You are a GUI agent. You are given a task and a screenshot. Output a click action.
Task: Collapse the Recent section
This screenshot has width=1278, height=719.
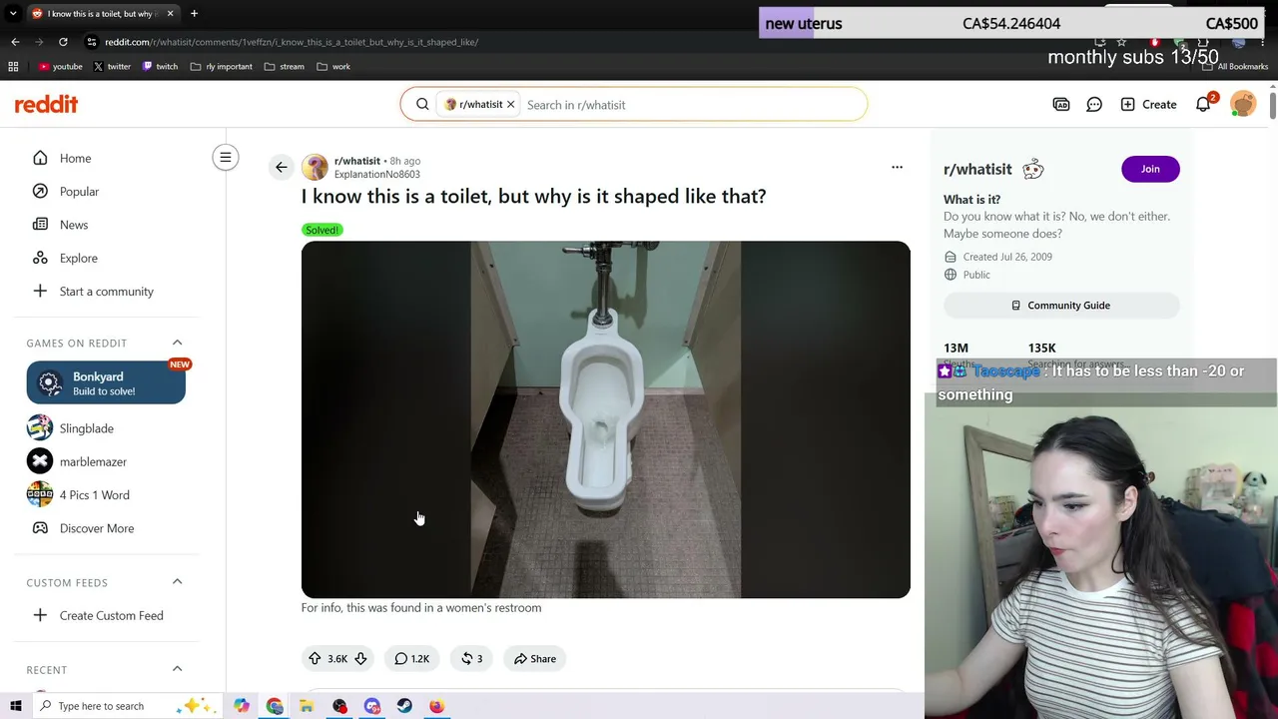[x=177, y=669]
